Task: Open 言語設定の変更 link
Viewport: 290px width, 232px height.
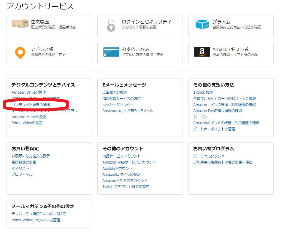Action: pyautogui.click(x=24, y=162)
